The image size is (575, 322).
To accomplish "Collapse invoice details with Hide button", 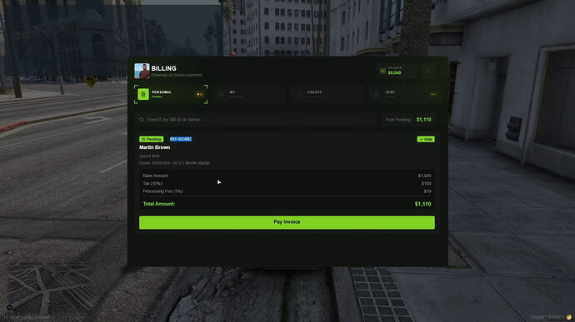I will 426,139.
